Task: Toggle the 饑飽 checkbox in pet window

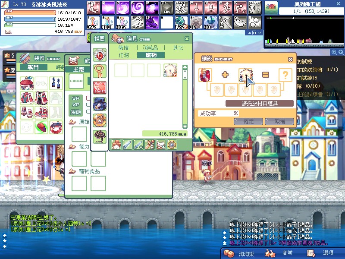Action: click(x=88, y=112)
